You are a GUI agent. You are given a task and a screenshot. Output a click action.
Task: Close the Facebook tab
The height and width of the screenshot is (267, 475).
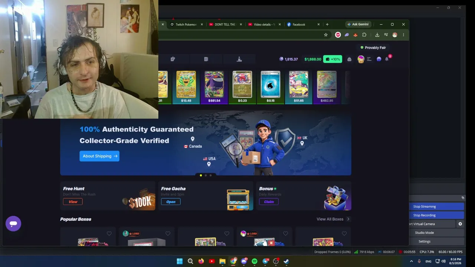pyautogui.click(x=318, y=24)
